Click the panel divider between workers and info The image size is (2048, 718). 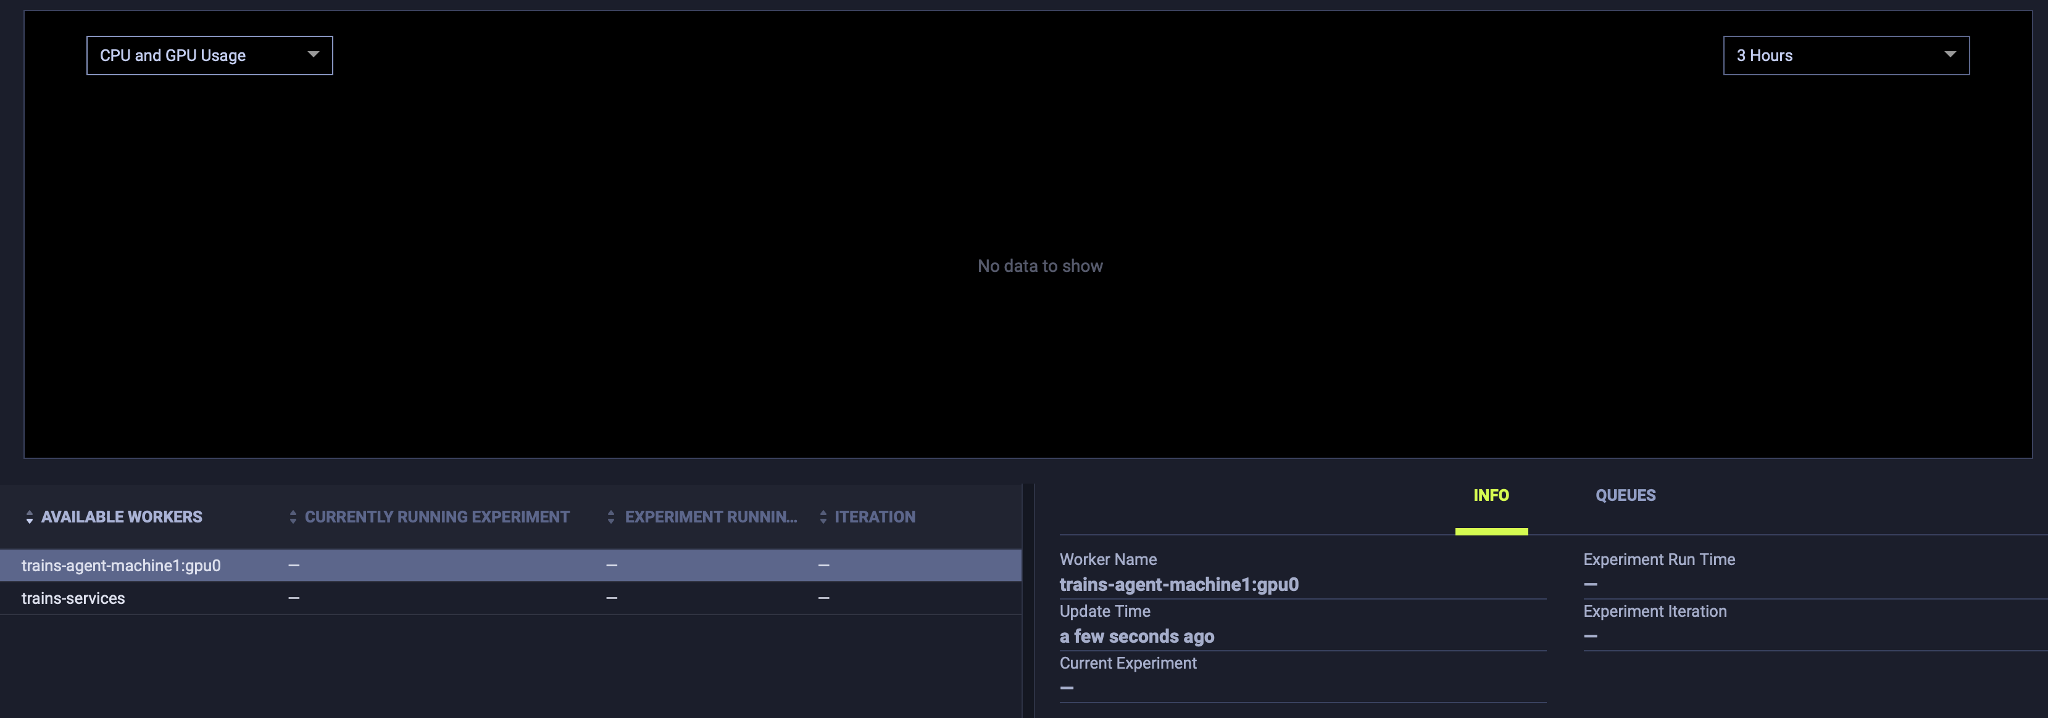point(1028,600)
